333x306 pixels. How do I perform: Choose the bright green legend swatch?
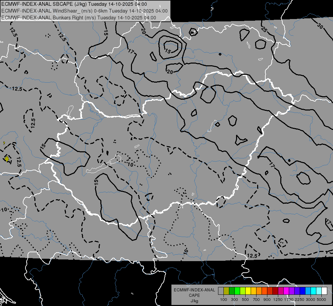pyautogui.click(x=237, y=291)
